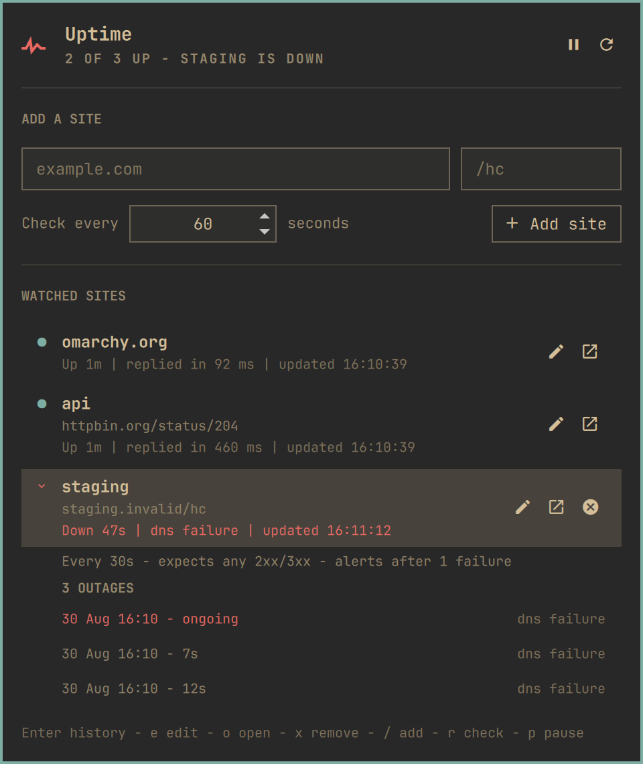Click api 'replied in 460 ms' status

194,447
